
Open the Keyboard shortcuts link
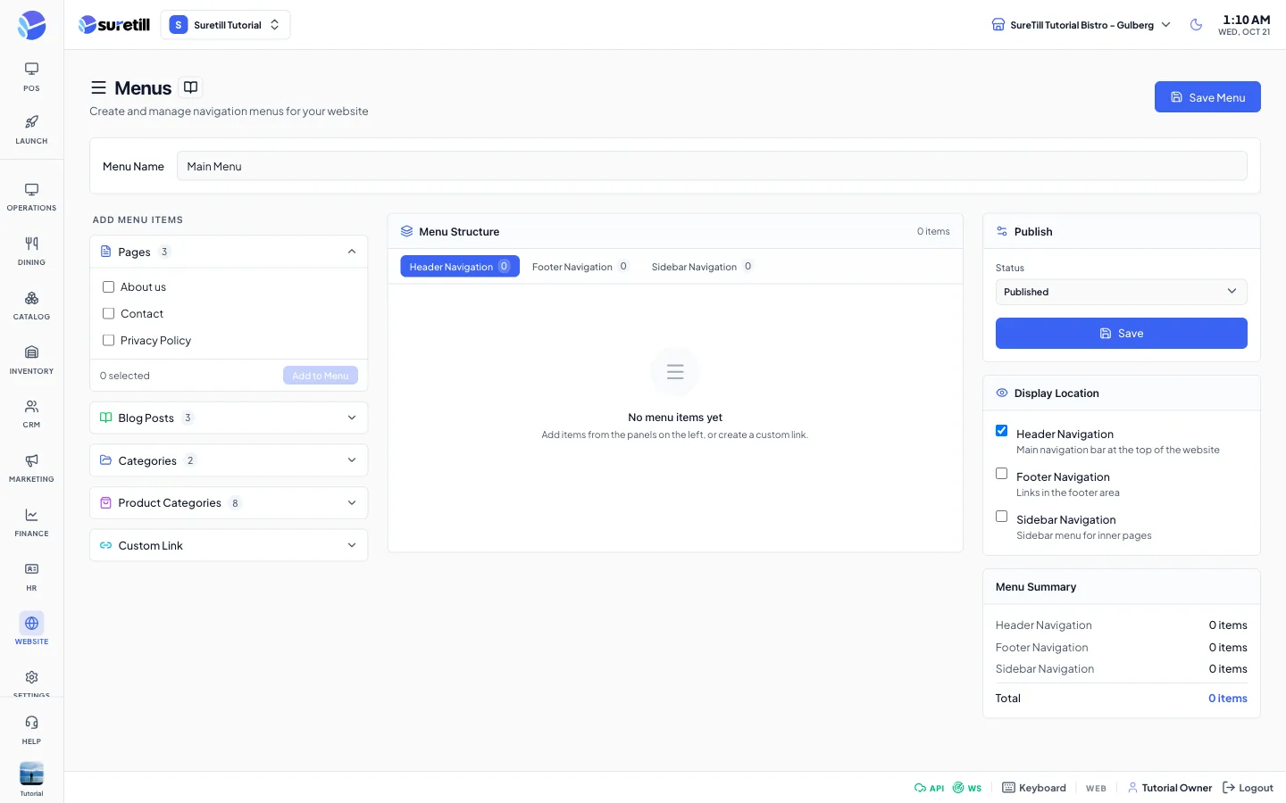(1034, 788)
